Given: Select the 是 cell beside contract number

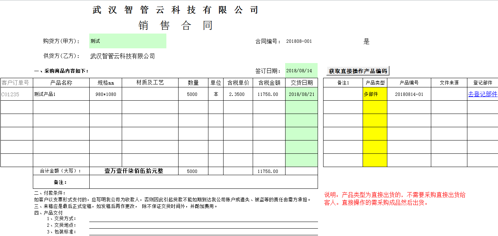Looking at the screenshot, I should tap(366, 41).
